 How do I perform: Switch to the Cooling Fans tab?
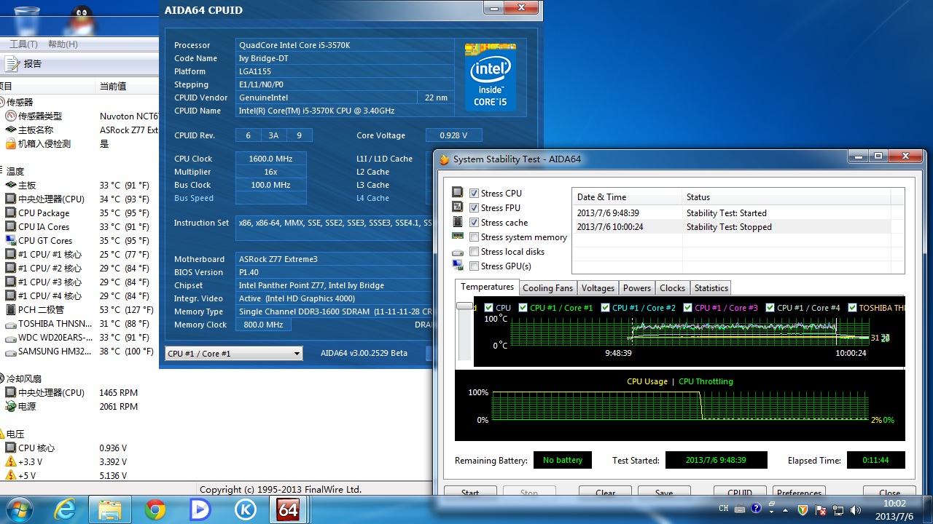[x=547, y=288]
